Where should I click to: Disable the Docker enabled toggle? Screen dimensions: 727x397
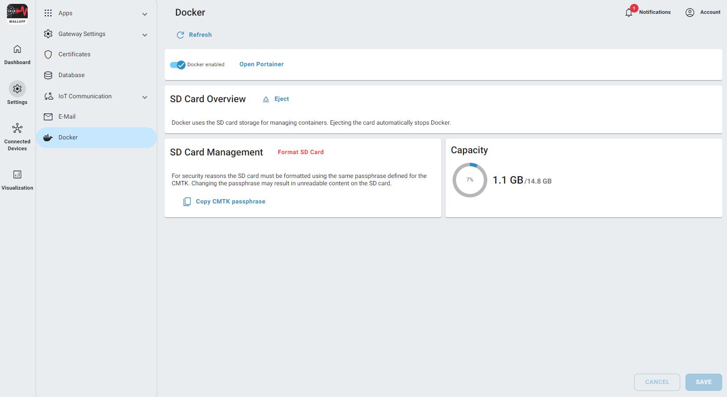pyautogui.click(x=178, y=65)
